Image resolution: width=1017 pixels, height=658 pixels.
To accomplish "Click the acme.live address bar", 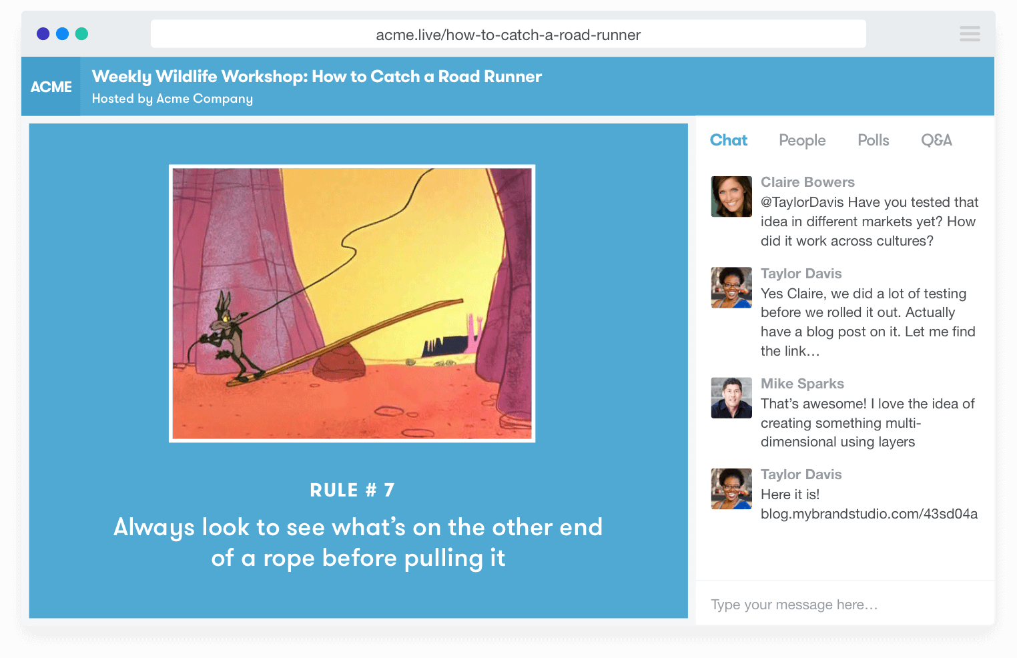I will tap(508, 35).
